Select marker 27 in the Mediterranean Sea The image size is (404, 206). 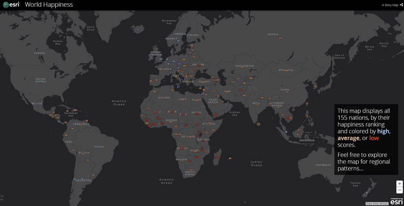pyautogui.click(x=178, y=87)
